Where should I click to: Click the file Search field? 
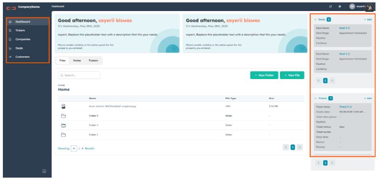click(79, 75)
